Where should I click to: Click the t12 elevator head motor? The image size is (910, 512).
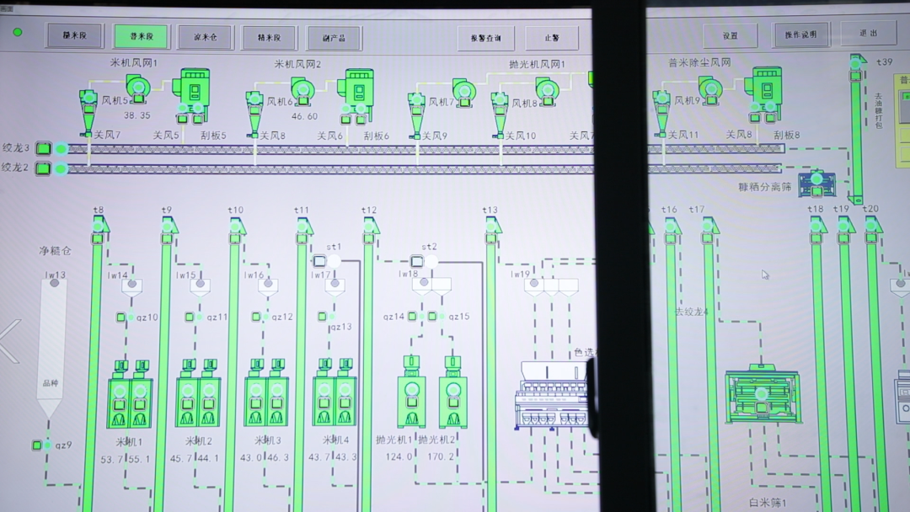(x=370, y=226)
